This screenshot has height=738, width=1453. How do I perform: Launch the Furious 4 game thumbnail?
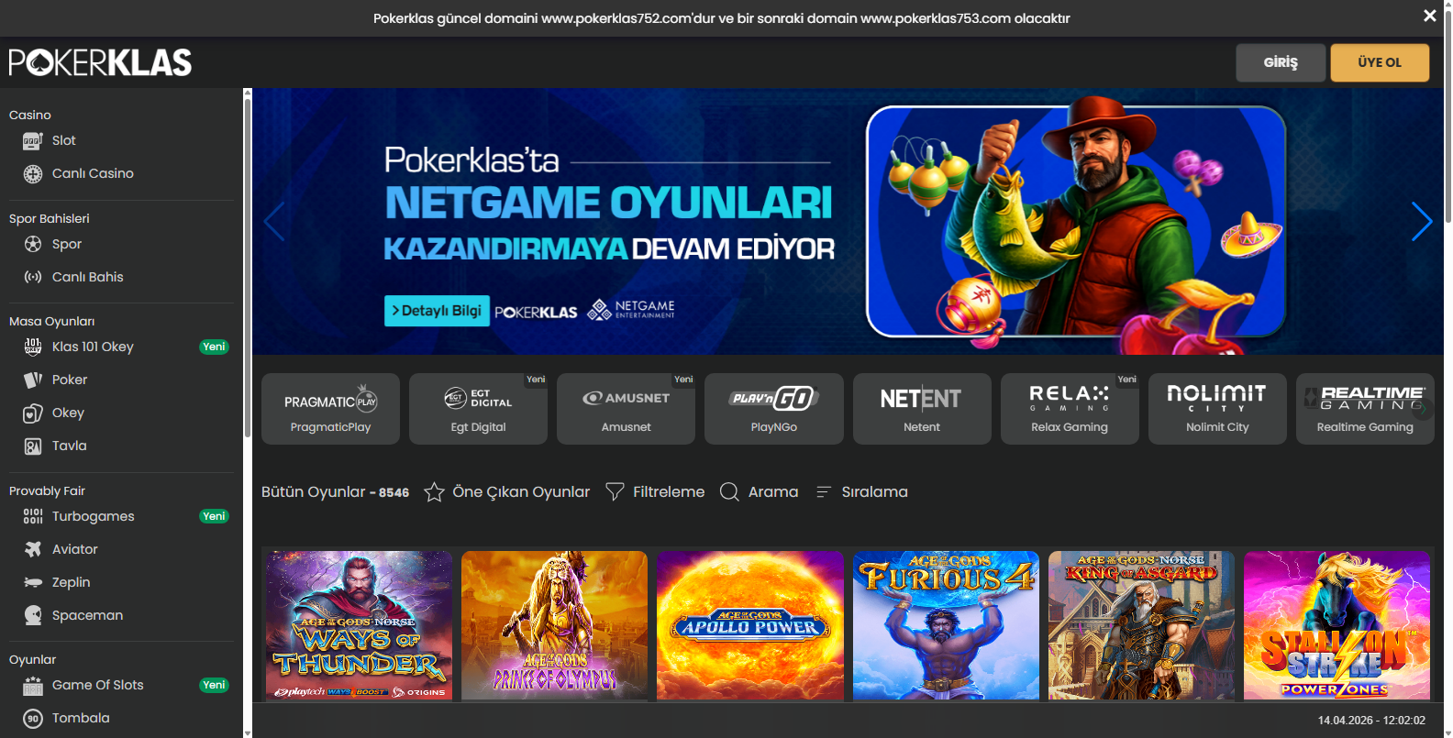[x=946, y=626]
